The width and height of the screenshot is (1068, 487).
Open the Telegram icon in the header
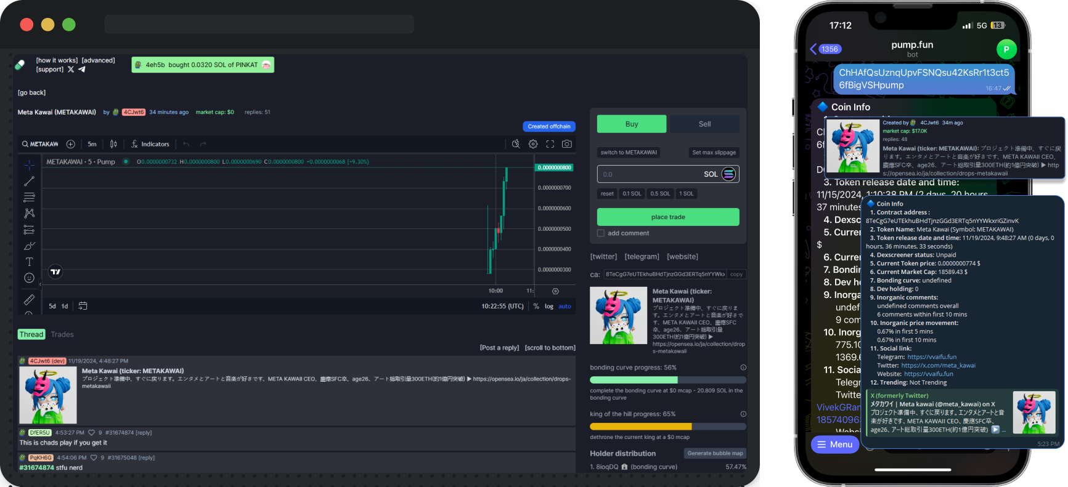(x=81, y=70)
